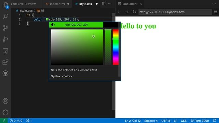Click the remote window indicator in the status bar

coord(4,121)
